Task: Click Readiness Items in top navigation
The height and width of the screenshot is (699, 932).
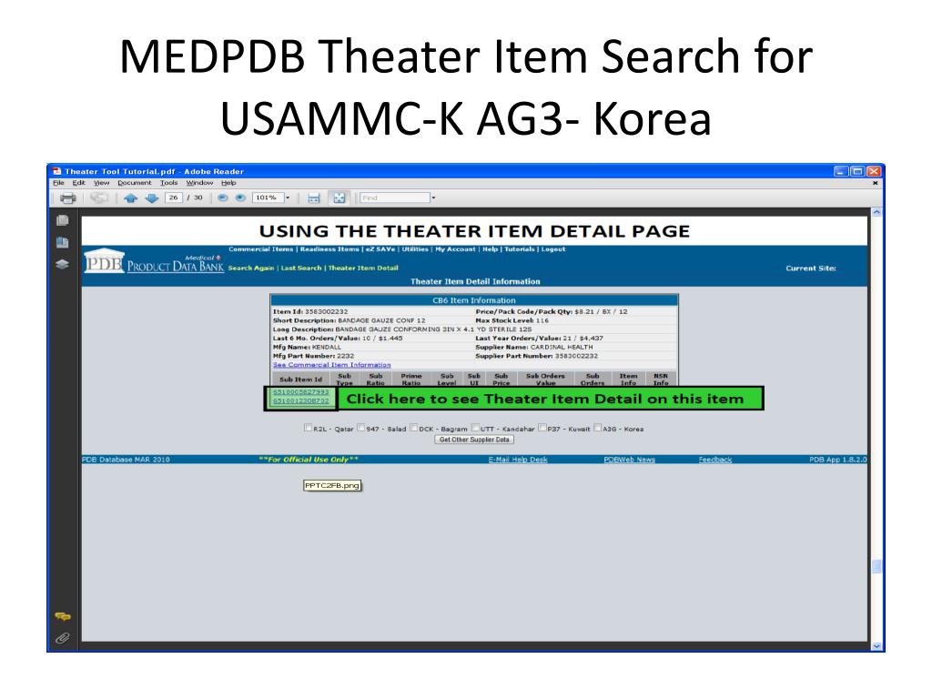Action: coord(329,249)
